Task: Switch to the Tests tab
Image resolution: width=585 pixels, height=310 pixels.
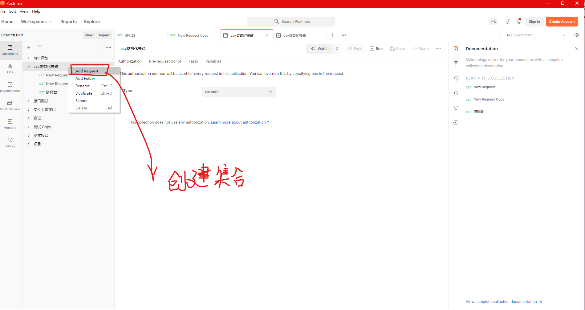Action: 193,61
